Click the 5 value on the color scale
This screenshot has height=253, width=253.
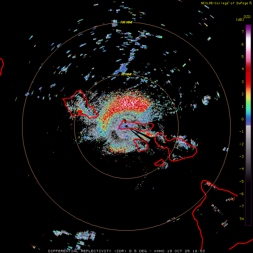click(243, 57)
